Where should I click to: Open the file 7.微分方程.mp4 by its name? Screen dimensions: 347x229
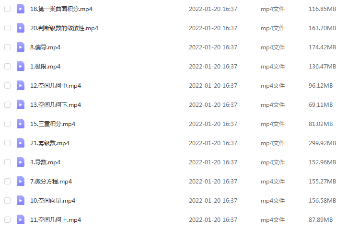tap(51, 182)
